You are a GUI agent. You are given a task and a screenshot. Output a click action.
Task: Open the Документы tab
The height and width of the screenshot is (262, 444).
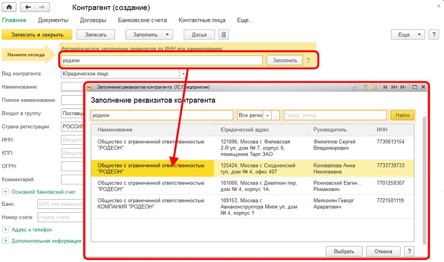pyautogui.click(x=53, y=20)
